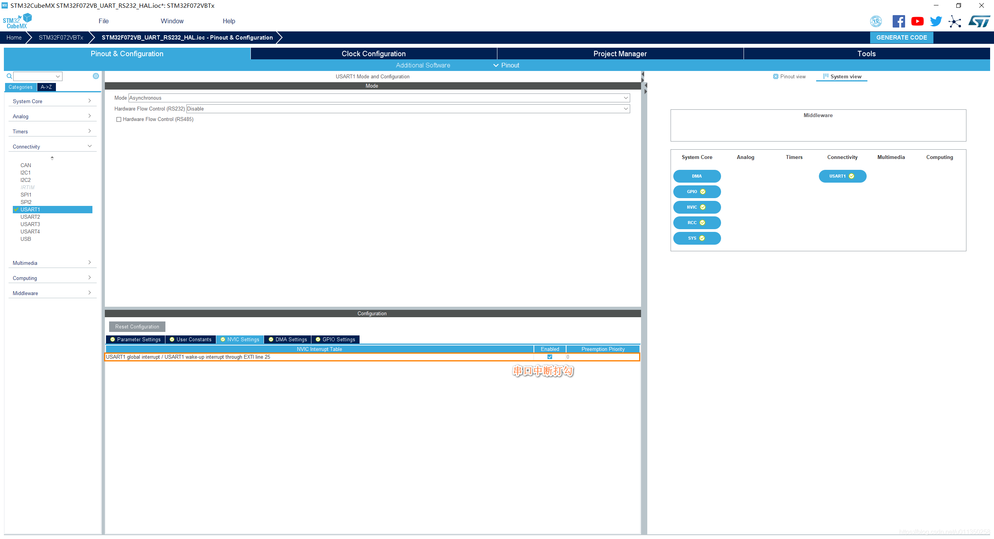Open the Twitter icon link
Screen dimensions: 994x539
click(x=936, y=21)
